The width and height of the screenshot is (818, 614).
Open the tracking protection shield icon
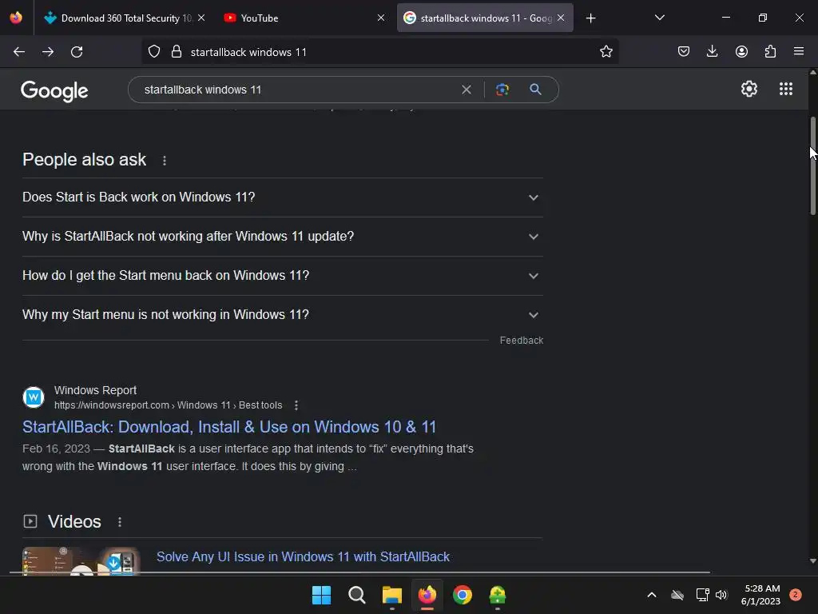point(154,52)
